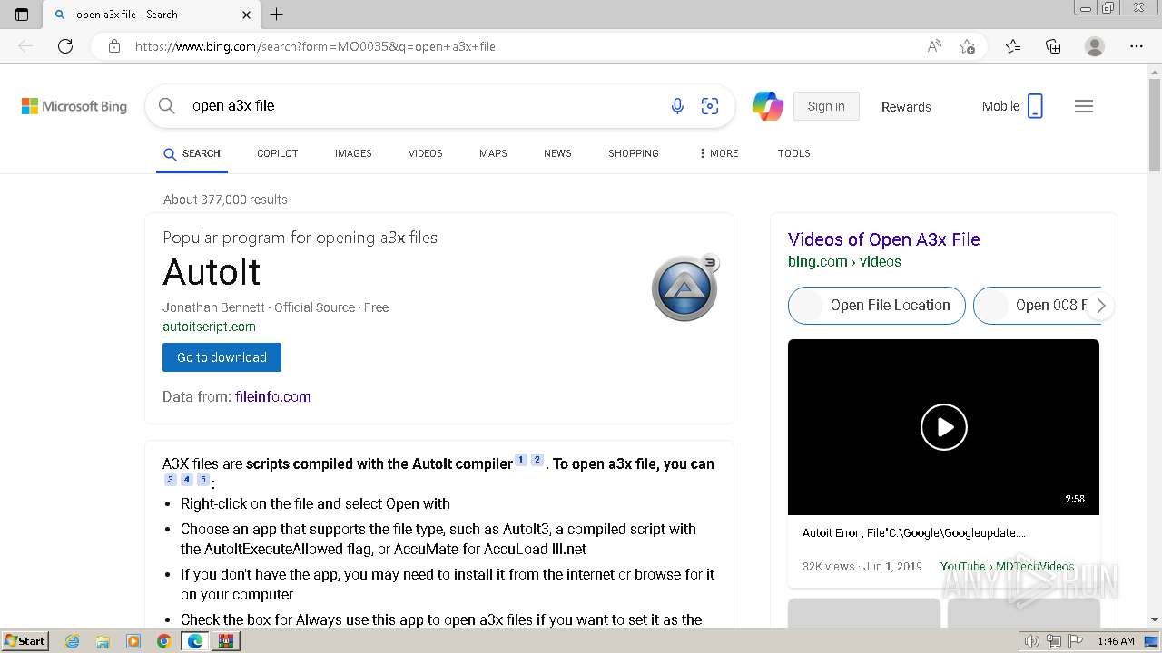This screenshot has height=653, width=1162.
Task: Open the Autoit Error video title
Action: [914, 533]
